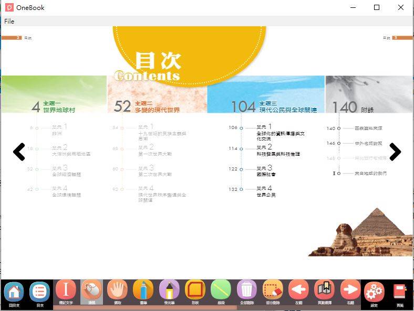Image resolution: width=414 pixels, height=311 pixels.
Task: Click the trash can delete-all icon
Action: pyautogui.click(x=247, y=289)
